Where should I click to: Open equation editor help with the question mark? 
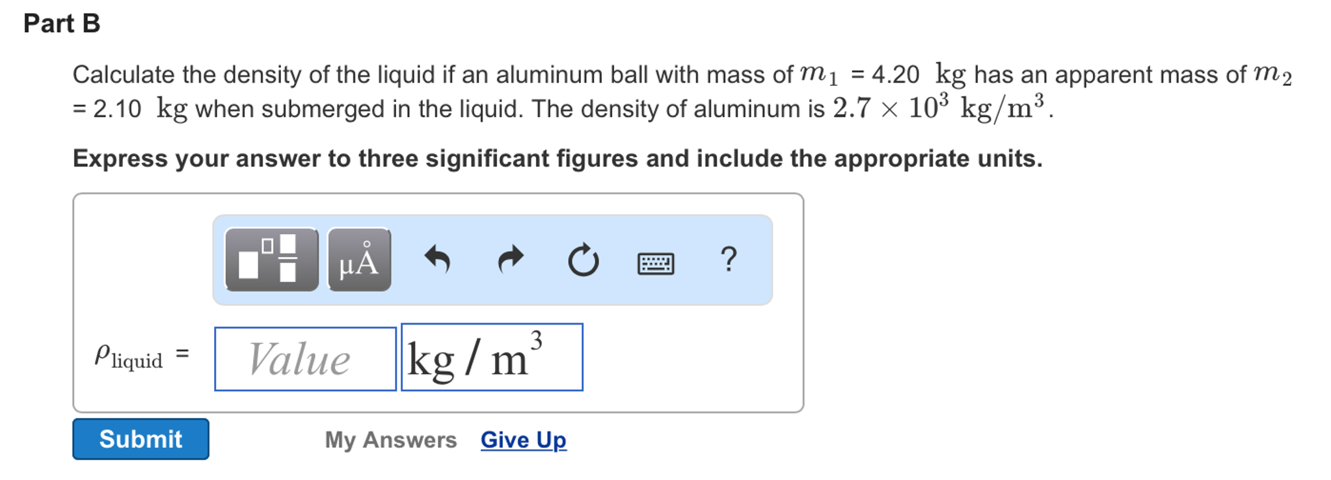728,260
